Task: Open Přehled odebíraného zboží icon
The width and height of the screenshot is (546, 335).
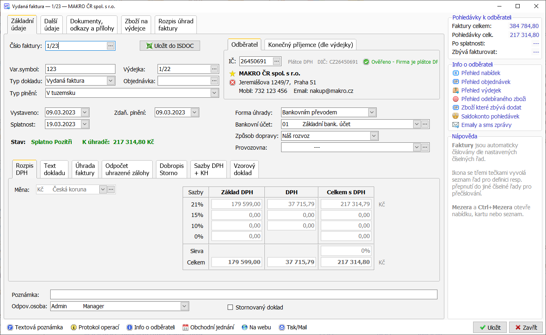Action: (x=455, y=99)
